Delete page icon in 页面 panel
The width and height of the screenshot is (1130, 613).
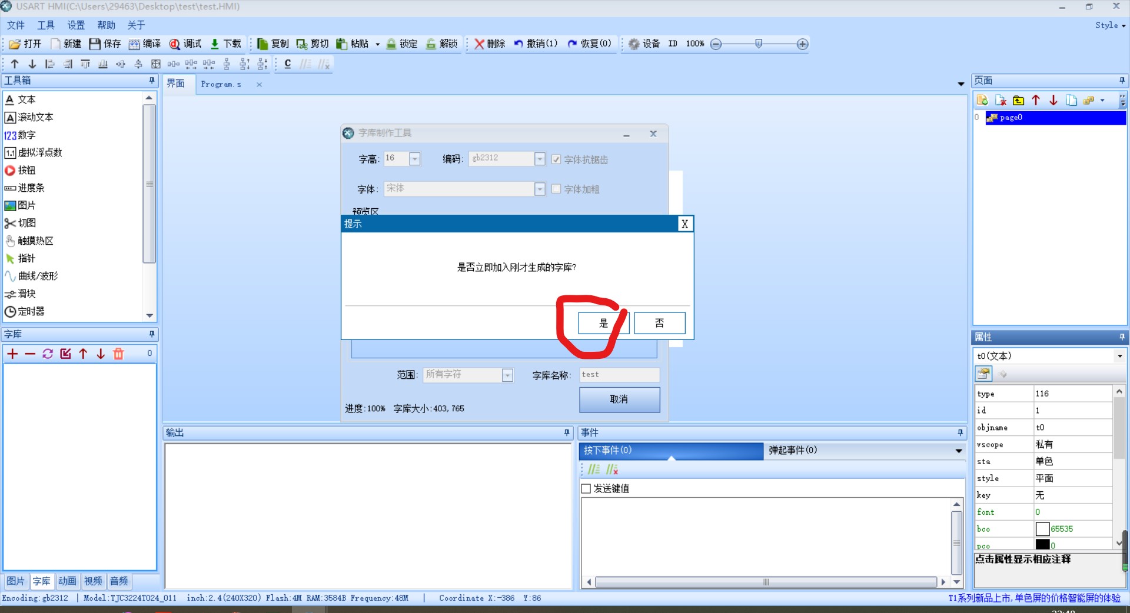click(x=1001, y=101)
